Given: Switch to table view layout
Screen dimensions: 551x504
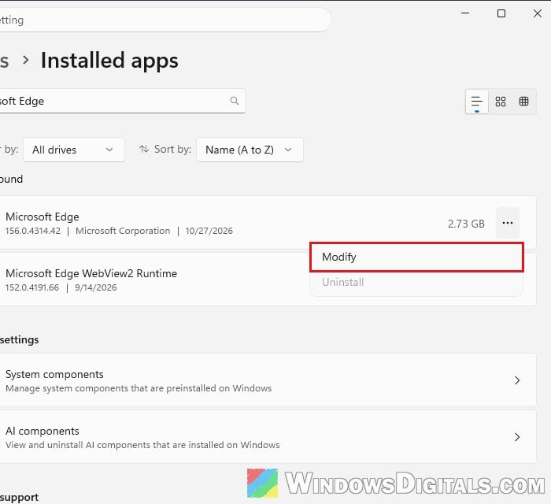Looking at the screenshot, I should pyautogui.click(x=523, y=102).
